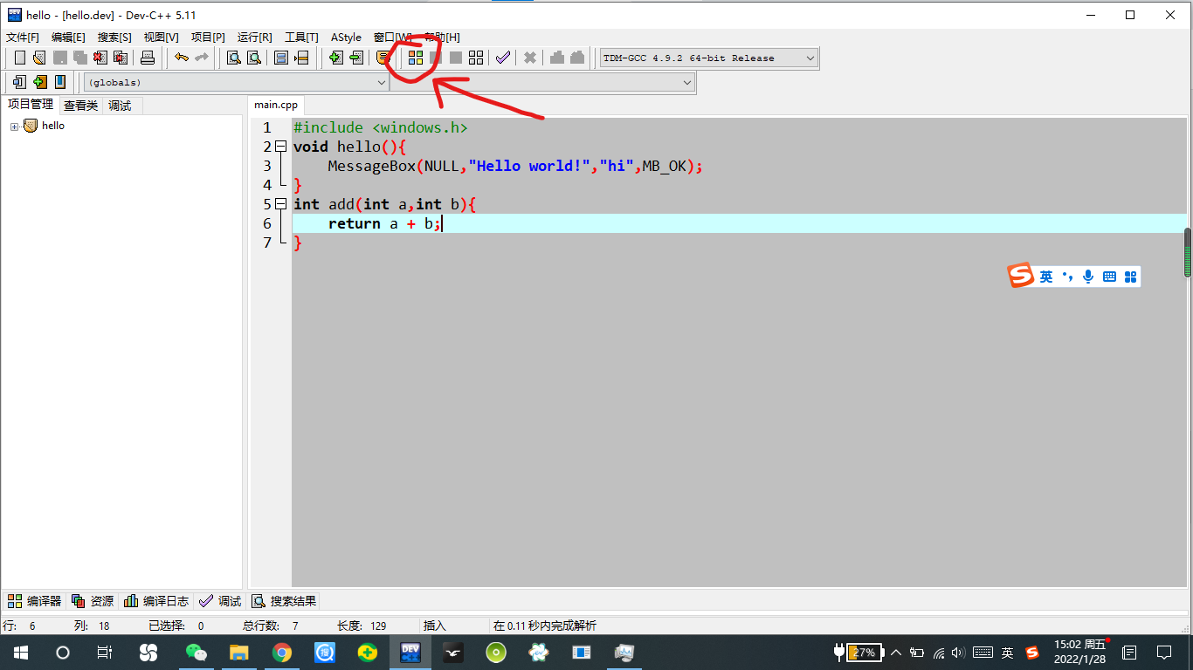
Task: Click the Sogou microphone voice input icon
Action: coord(1087,276)
